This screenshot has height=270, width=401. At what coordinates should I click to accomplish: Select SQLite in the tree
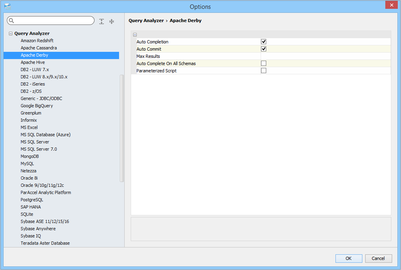click(x=27, y=214)
